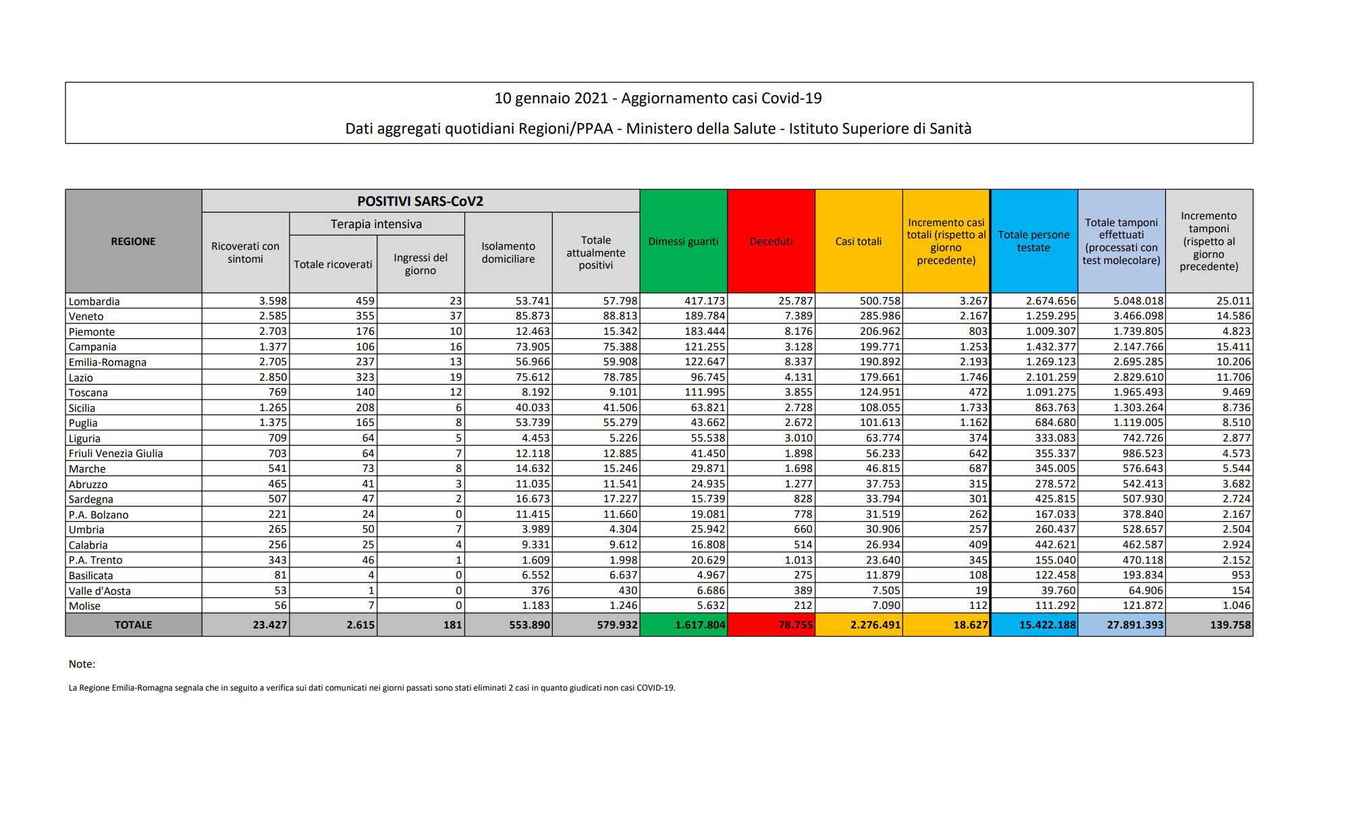This screenshot has height=829, width=1350.
Task: Click the blue Totale persone testate header
Action: [1033, 241]
